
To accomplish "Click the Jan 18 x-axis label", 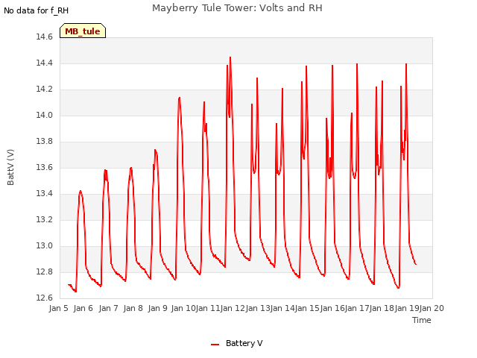I will click(382, 308).
